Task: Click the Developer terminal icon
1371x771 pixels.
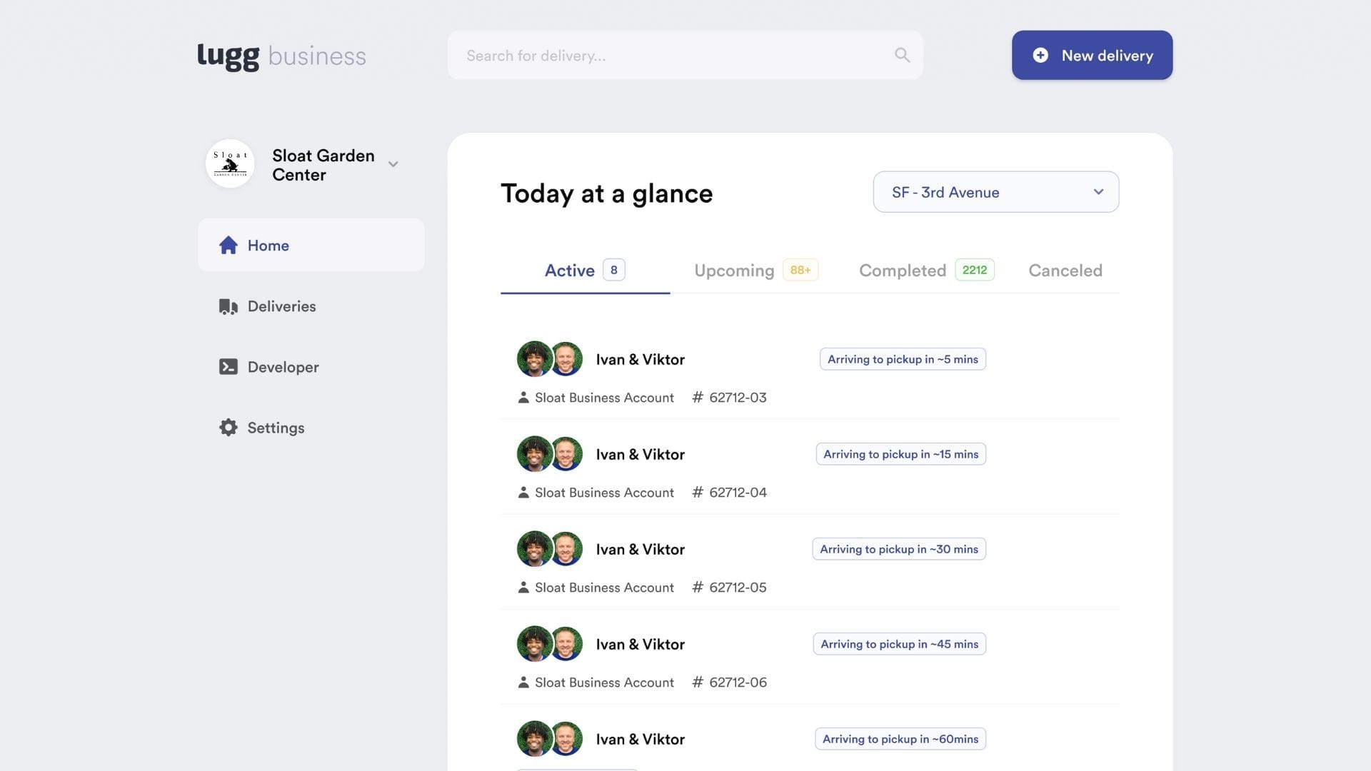Action: click(x=228, y=367)
